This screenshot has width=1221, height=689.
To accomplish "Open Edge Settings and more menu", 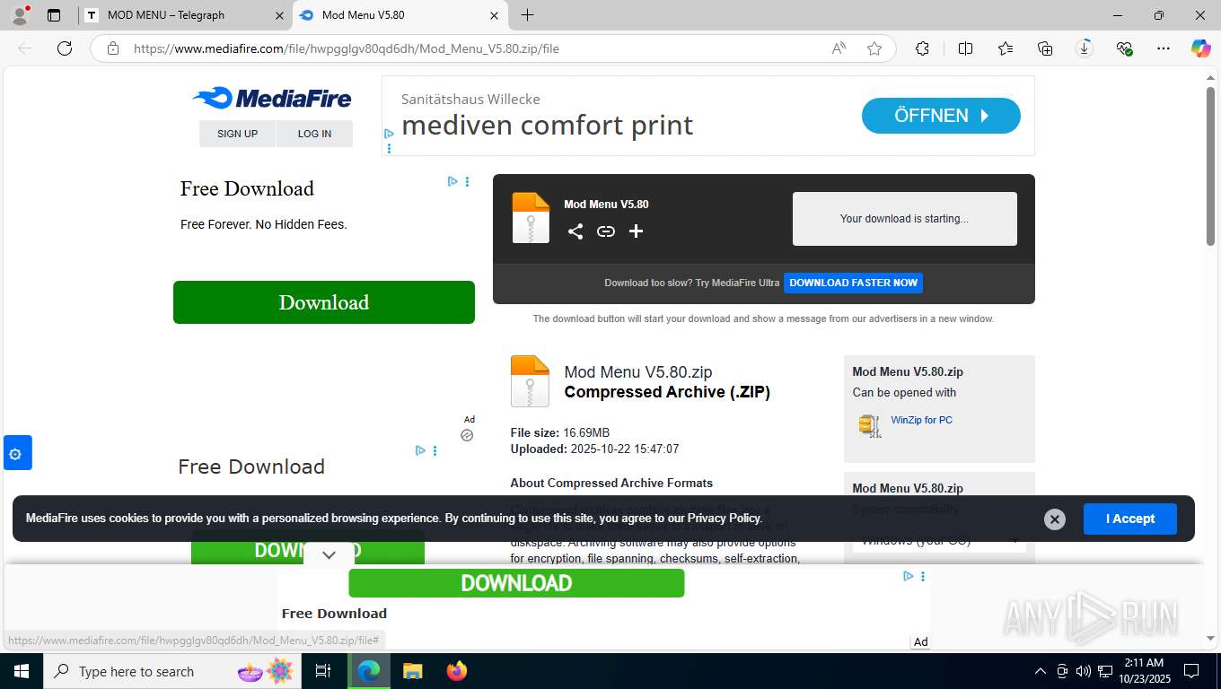I will (1164, 48).
